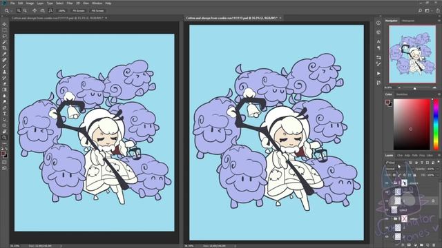Image resolution: width=442 pixels, height=248 pixels.
Task: Select the Hand tool
Action: pos(4,132)
